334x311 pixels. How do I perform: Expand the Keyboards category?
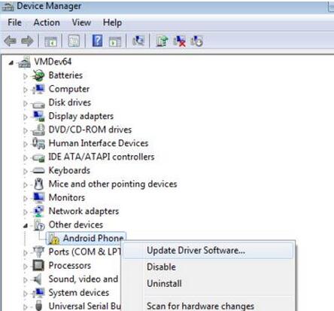pos(26,171)
